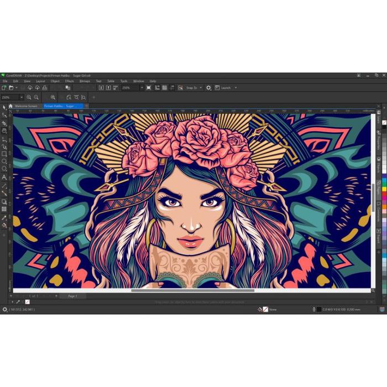Click the Zoom In magnifier icon
The height and width of the screenshot is (387, 387).
[29, 97]
